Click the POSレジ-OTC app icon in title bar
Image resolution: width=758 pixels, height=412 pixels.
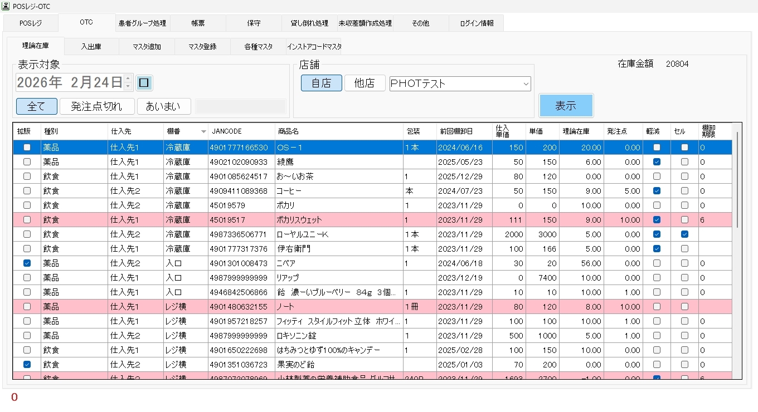[6, 6]
